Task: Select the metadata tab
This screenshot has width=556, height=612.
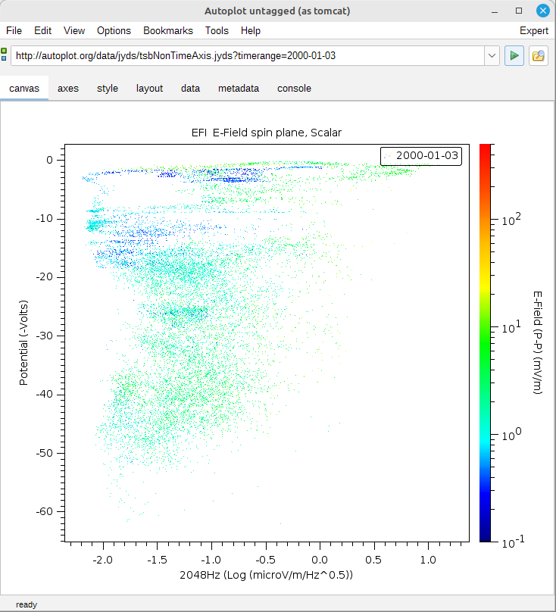Action: [x=239, y=88]
